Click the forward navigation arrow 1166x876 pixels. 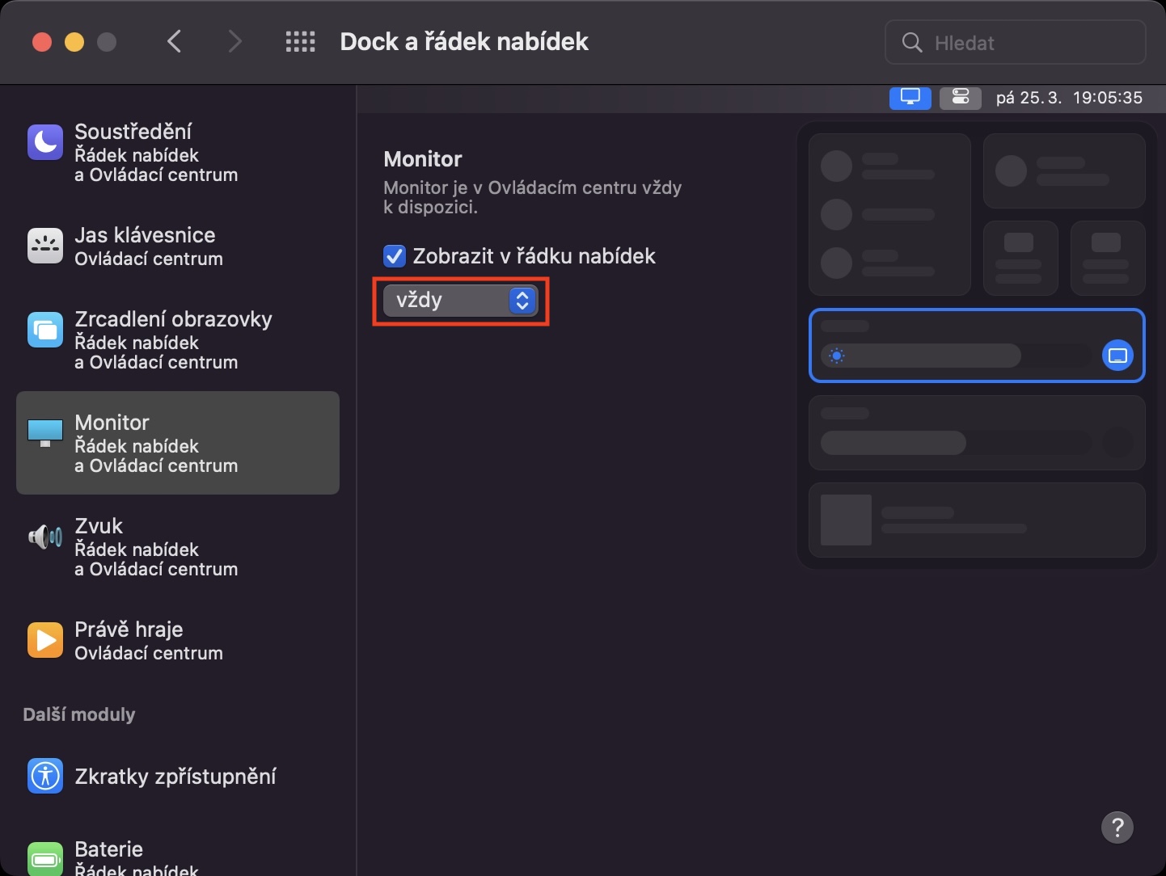(x=234, y=41)
